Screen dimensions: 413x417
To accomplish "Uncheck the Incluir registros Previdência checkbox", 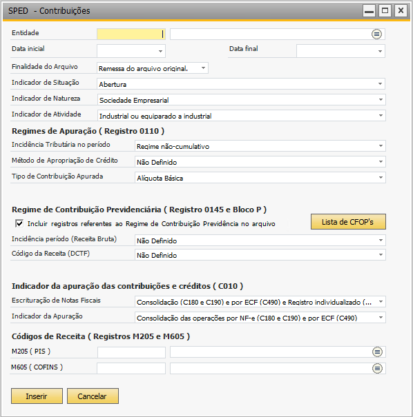I will pos(19,223).
